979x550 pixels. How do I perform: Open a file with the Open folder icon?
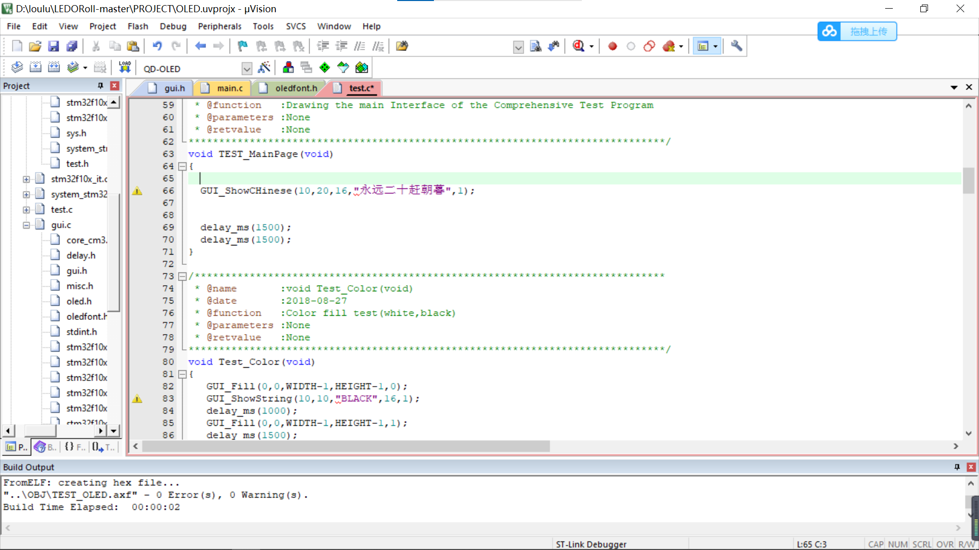pyautogui.click(x=35, y=46)
